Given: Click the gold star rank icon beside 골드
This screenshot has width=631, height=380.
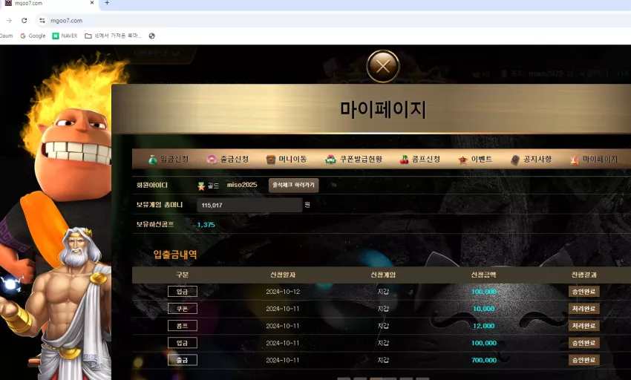Looking at the screenshot, I should 201,186.
